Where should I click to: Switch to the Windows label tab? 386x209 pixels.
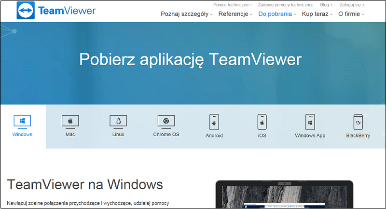point(22,134)
